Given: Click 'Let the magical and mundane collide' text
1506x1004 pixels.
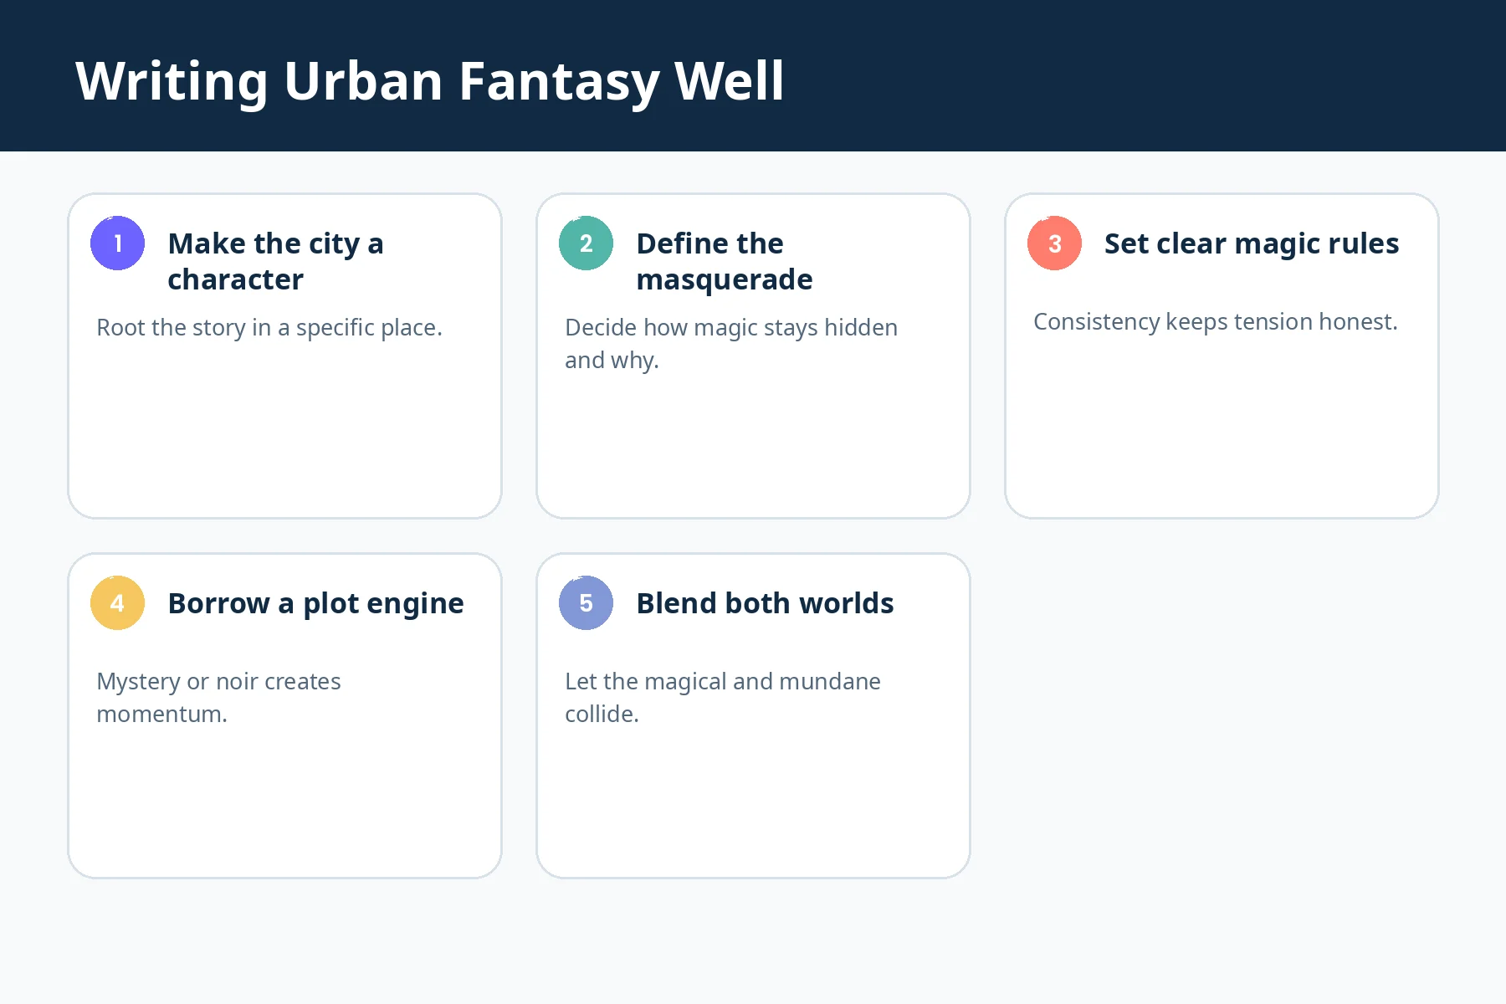Looking at the screenshot, I should [x=723, y=697].
